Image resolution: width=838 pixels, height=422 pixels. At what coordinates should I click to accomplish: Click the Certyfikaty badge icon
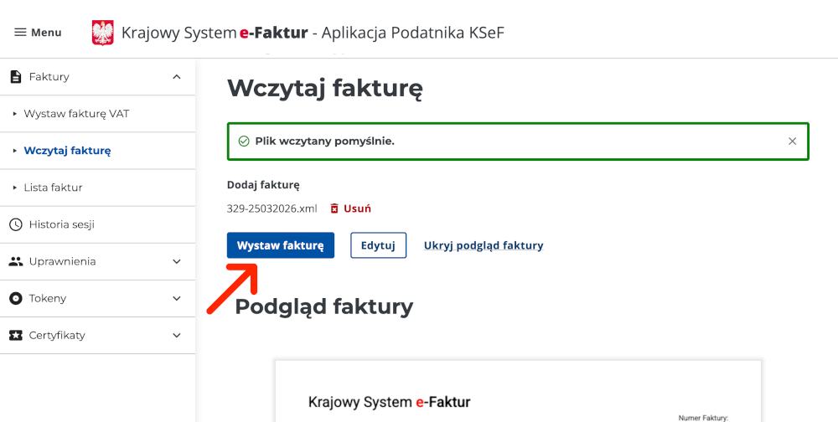pos(15,335)
